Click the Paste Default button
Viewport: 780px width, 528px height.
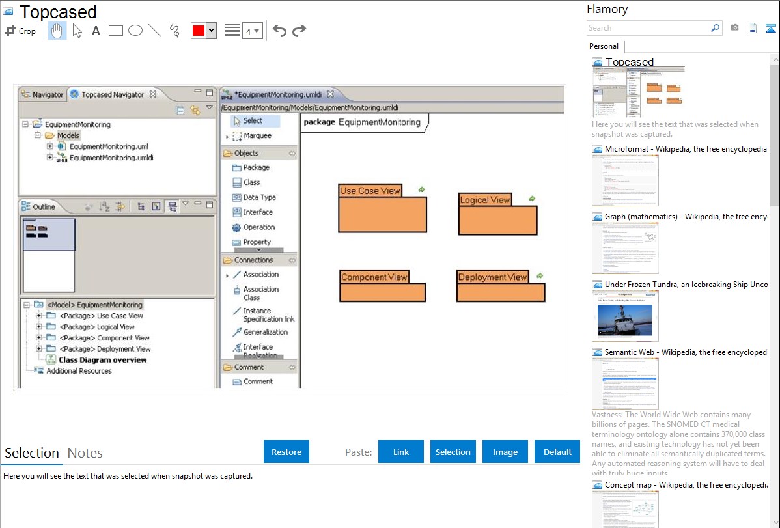pos(557,452)
